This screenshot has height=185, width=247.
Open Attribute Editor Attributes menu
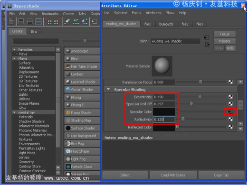click(x=153, y=13)
